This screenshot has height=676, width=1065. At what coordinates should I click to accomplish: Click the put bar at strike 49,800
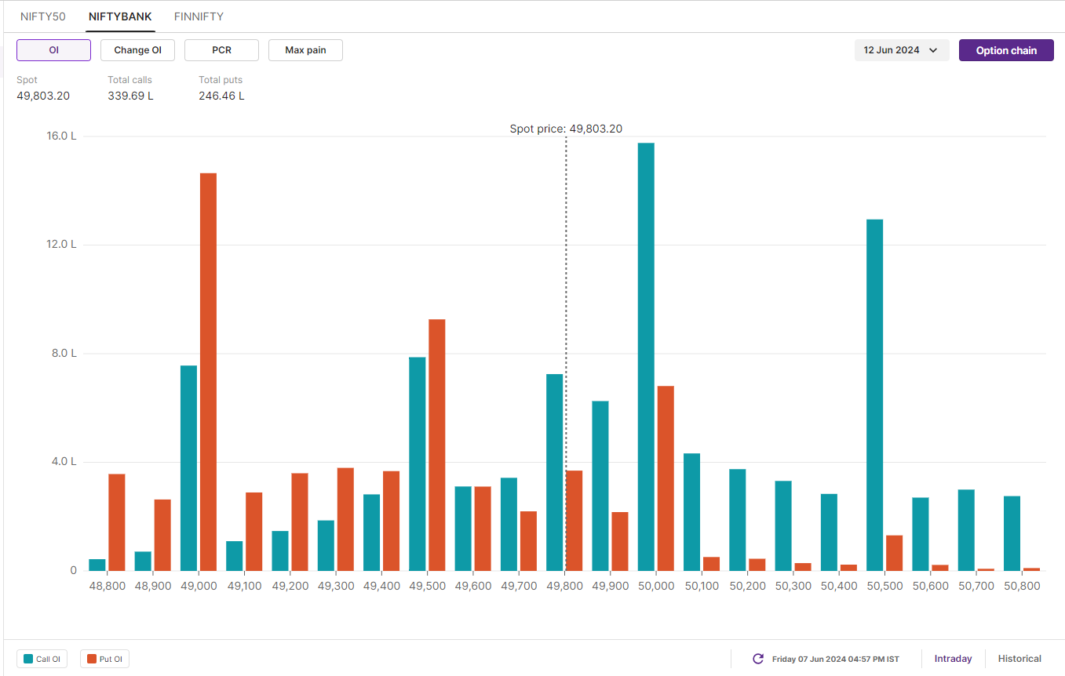[x=574, y=521]
